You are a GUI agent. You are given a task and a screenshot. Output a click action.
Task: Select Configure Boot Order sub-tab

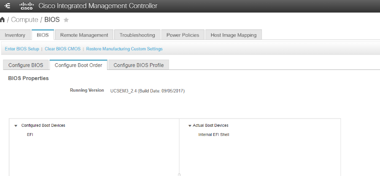79,65
